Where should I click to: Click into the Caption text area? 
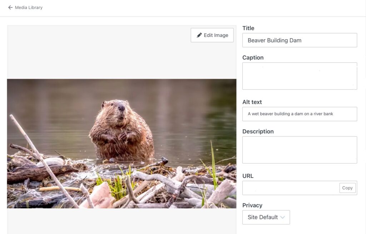[x=300, y=76]
